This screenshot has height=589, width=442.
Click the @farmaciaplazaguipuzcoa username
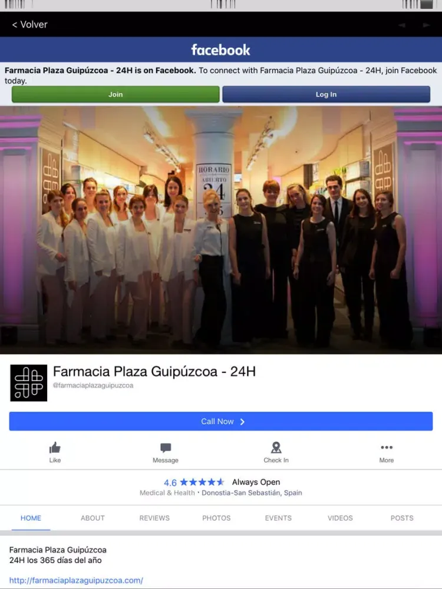click(93, 385)
